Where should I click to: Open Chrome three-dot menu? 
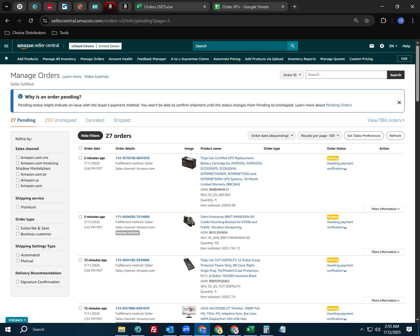pyautogui.click(x=412, y=21)
